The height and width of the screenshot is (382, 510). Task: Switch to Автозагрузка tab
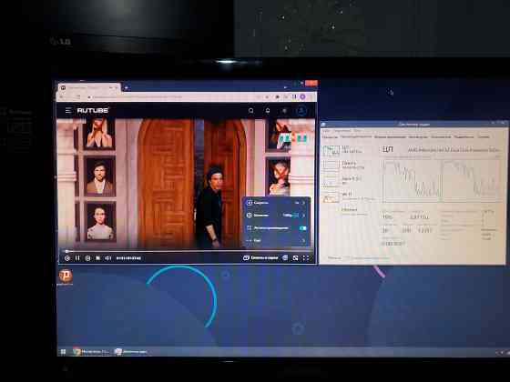[x=418, y=137]
